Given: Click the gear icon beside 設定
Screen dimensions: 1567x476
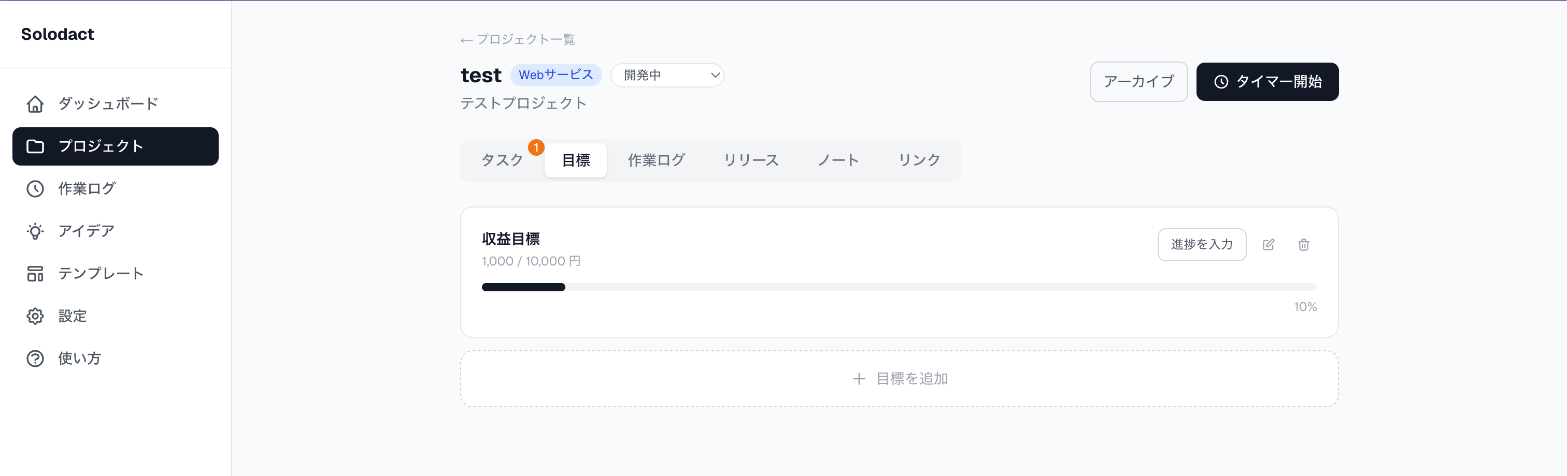Looking at the screenshot, I should [35, 316].
